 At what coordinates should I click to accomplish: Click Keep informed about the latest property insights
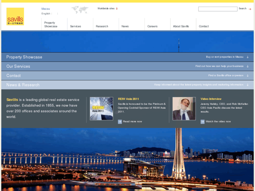[x=199, y=85]
